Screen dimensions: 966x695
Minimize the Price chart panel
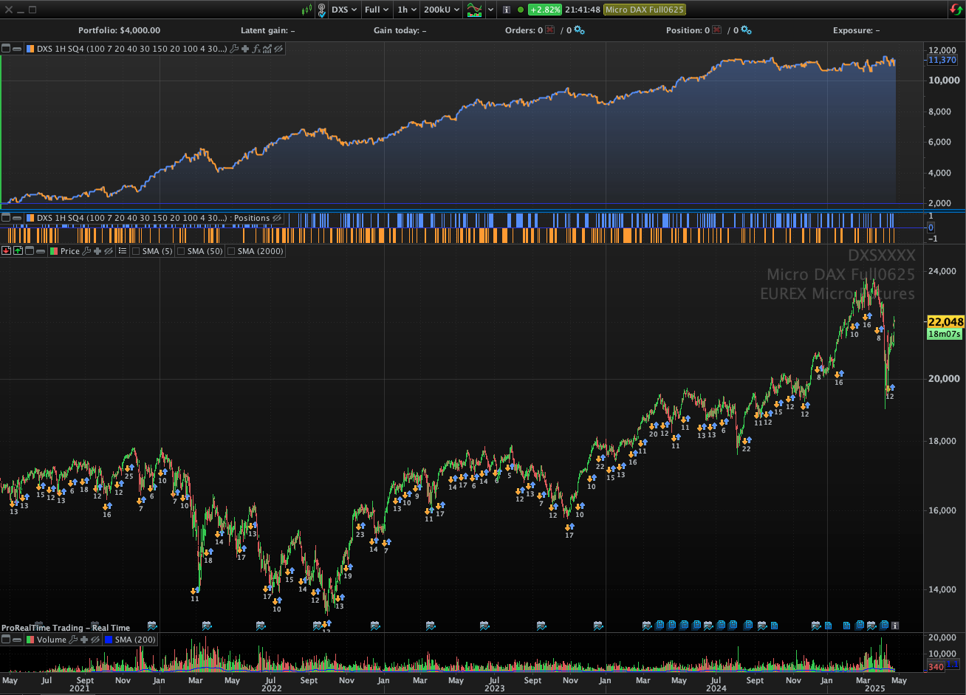click(41, 251)
